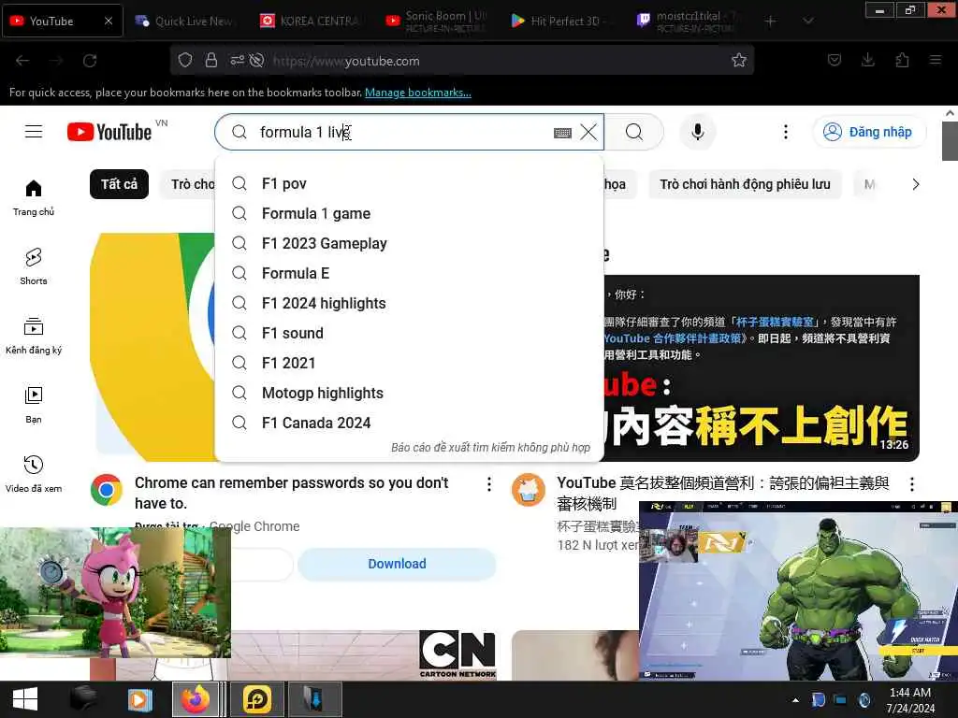Switch to the Sonic Boom tab
This screenshot has width=958, height=718.
click(436, 21)
